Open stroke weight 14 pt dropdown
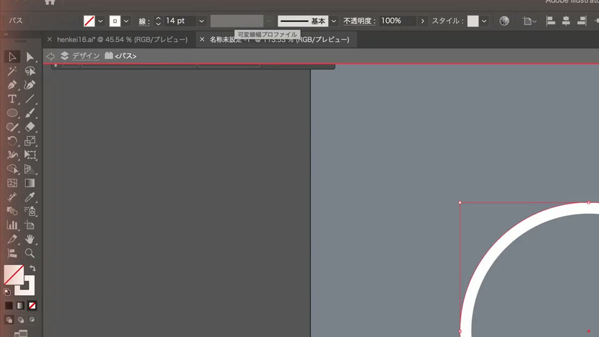Image resolution: width=599 pixels, height=337 pixels. click(x=202, y=21)
